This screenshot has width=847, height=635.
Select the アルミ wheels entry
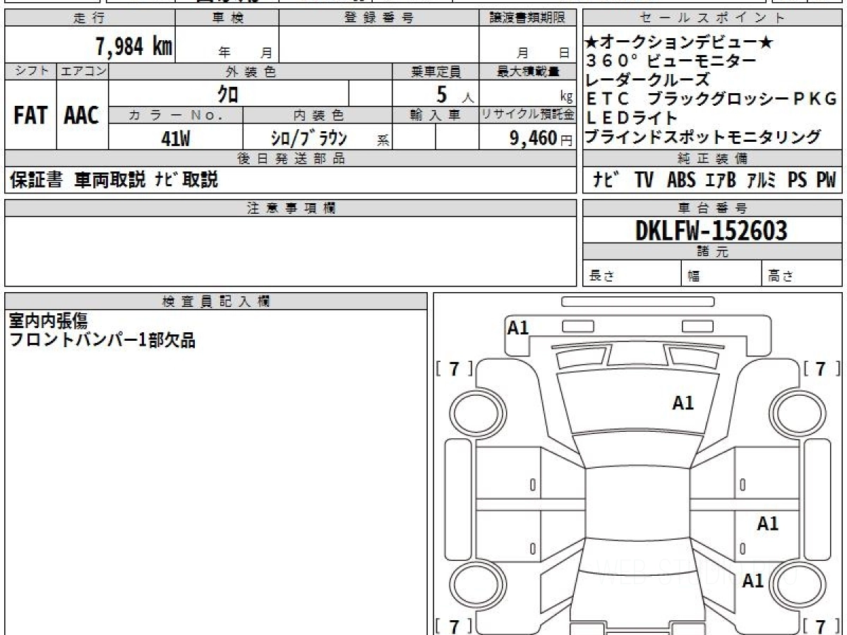[x=762, y=181]
